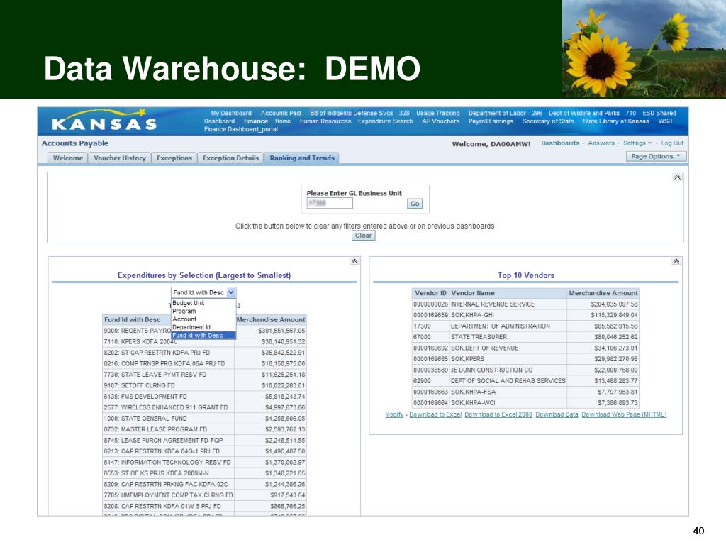Click the Download to Excel link

(x=435, y=414)
